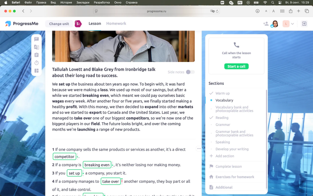Screen dimensions: 313x196
Task: Click the Change unit button
Action: (x=59, y=24)
